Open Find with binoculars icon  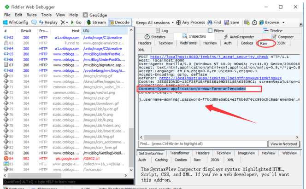coord(214,23)
